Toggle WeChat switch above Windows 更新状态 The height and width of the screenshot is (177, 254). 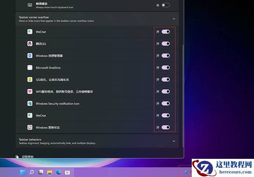166,115
